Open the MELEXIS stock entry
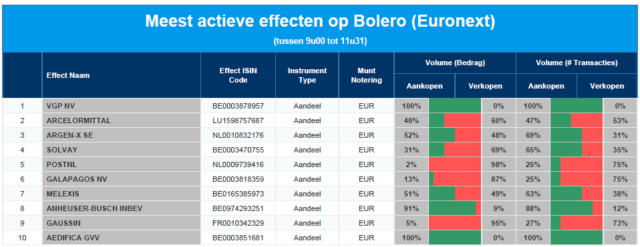This screenshot has width=640, height=247. [63, 194]
